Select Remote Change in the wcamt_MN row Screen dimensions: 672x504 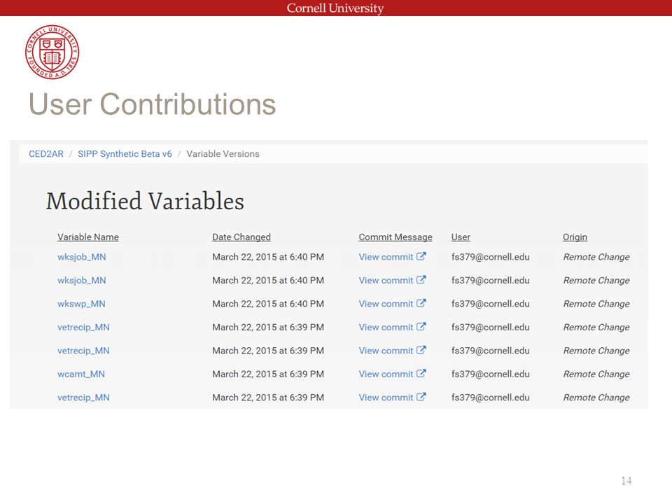click(596, 374)
